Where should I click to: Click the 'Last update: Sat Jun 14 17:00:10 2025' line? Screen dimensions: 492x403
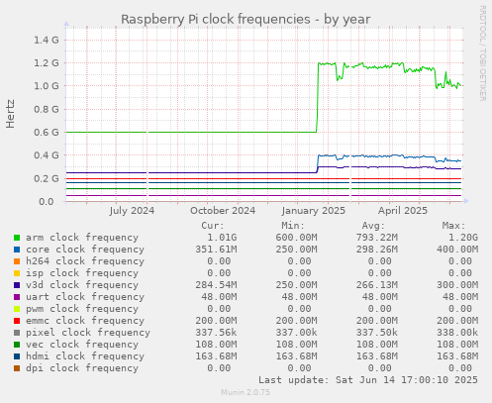click(x=368, y=380)
